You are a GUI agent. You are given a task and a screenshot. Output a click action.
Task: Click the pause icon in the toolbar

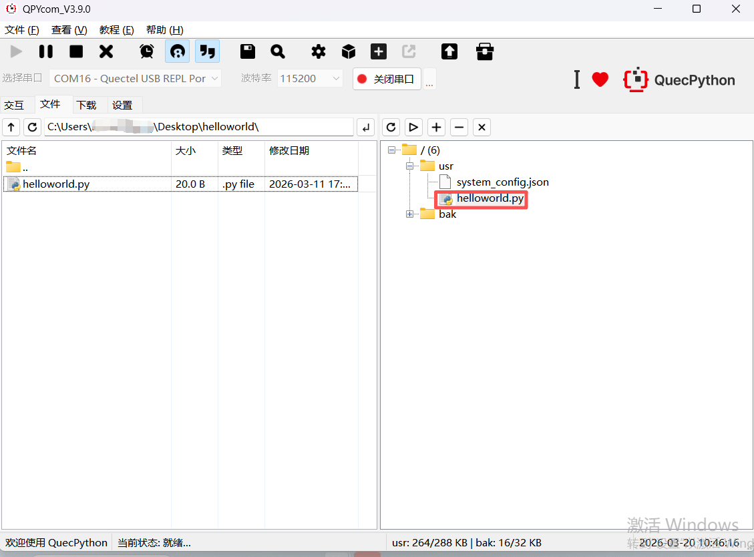(46, 51)
